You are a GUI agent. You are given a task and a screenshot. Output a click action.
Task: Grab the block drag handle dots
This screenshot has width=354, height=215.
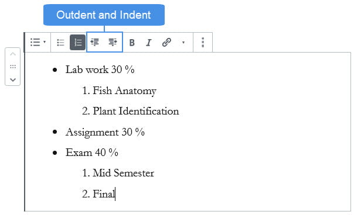[x=13, y=67]
